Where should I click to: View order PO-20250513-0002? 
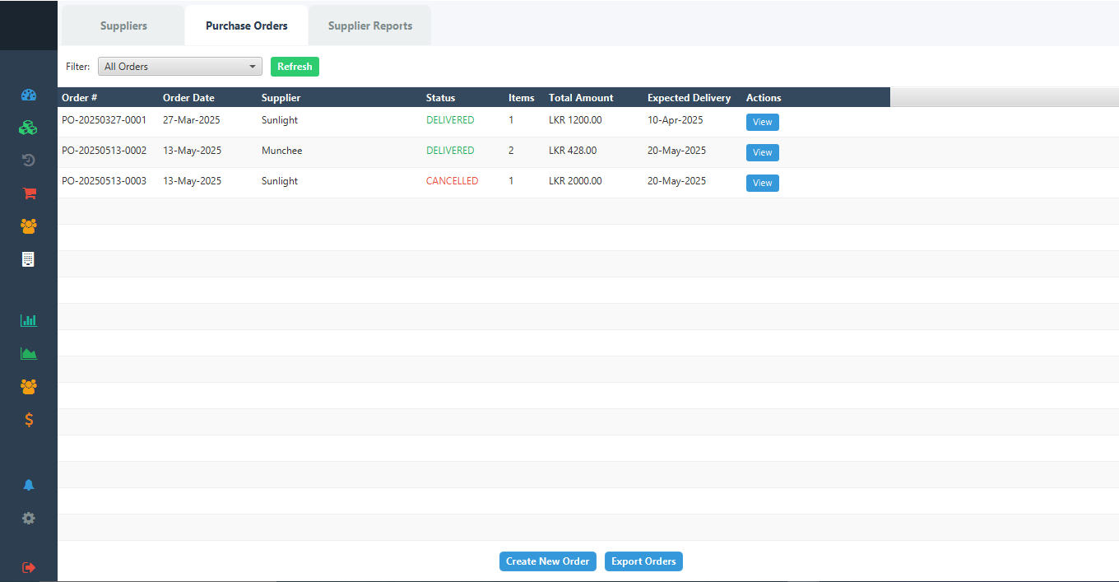pyautogui.click(x=763, y=152)
